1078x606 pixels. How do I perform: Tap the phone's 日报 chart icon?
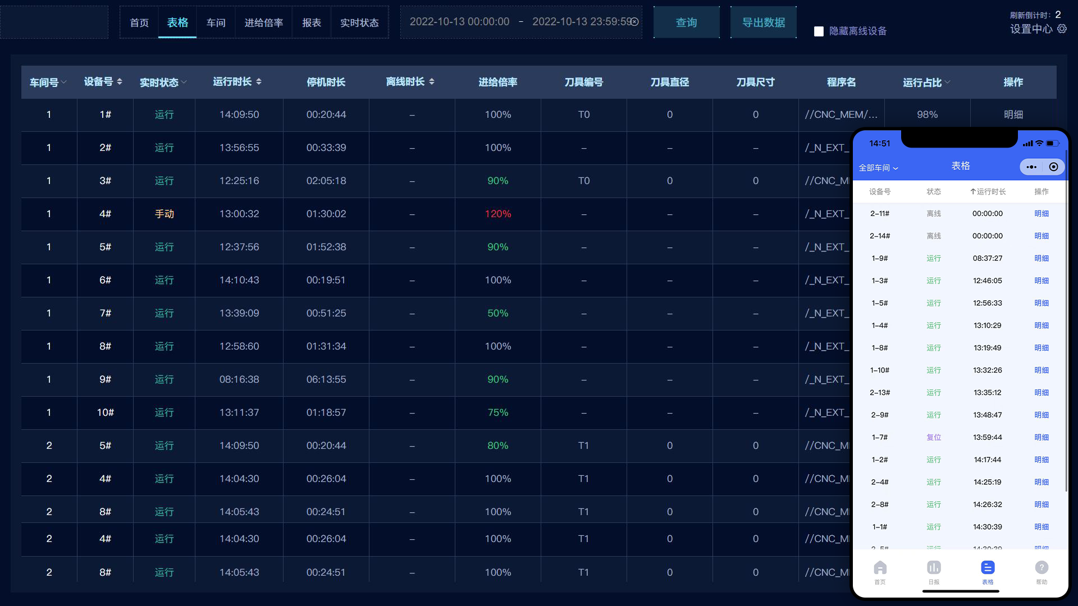coord(934,567)
